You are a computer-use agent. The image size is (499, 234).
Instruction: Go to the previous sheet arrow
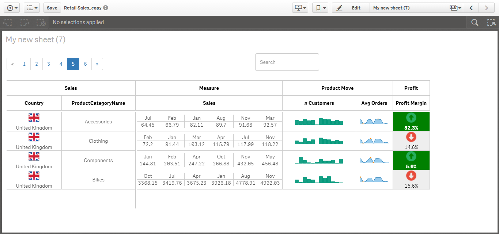point(471,8)
